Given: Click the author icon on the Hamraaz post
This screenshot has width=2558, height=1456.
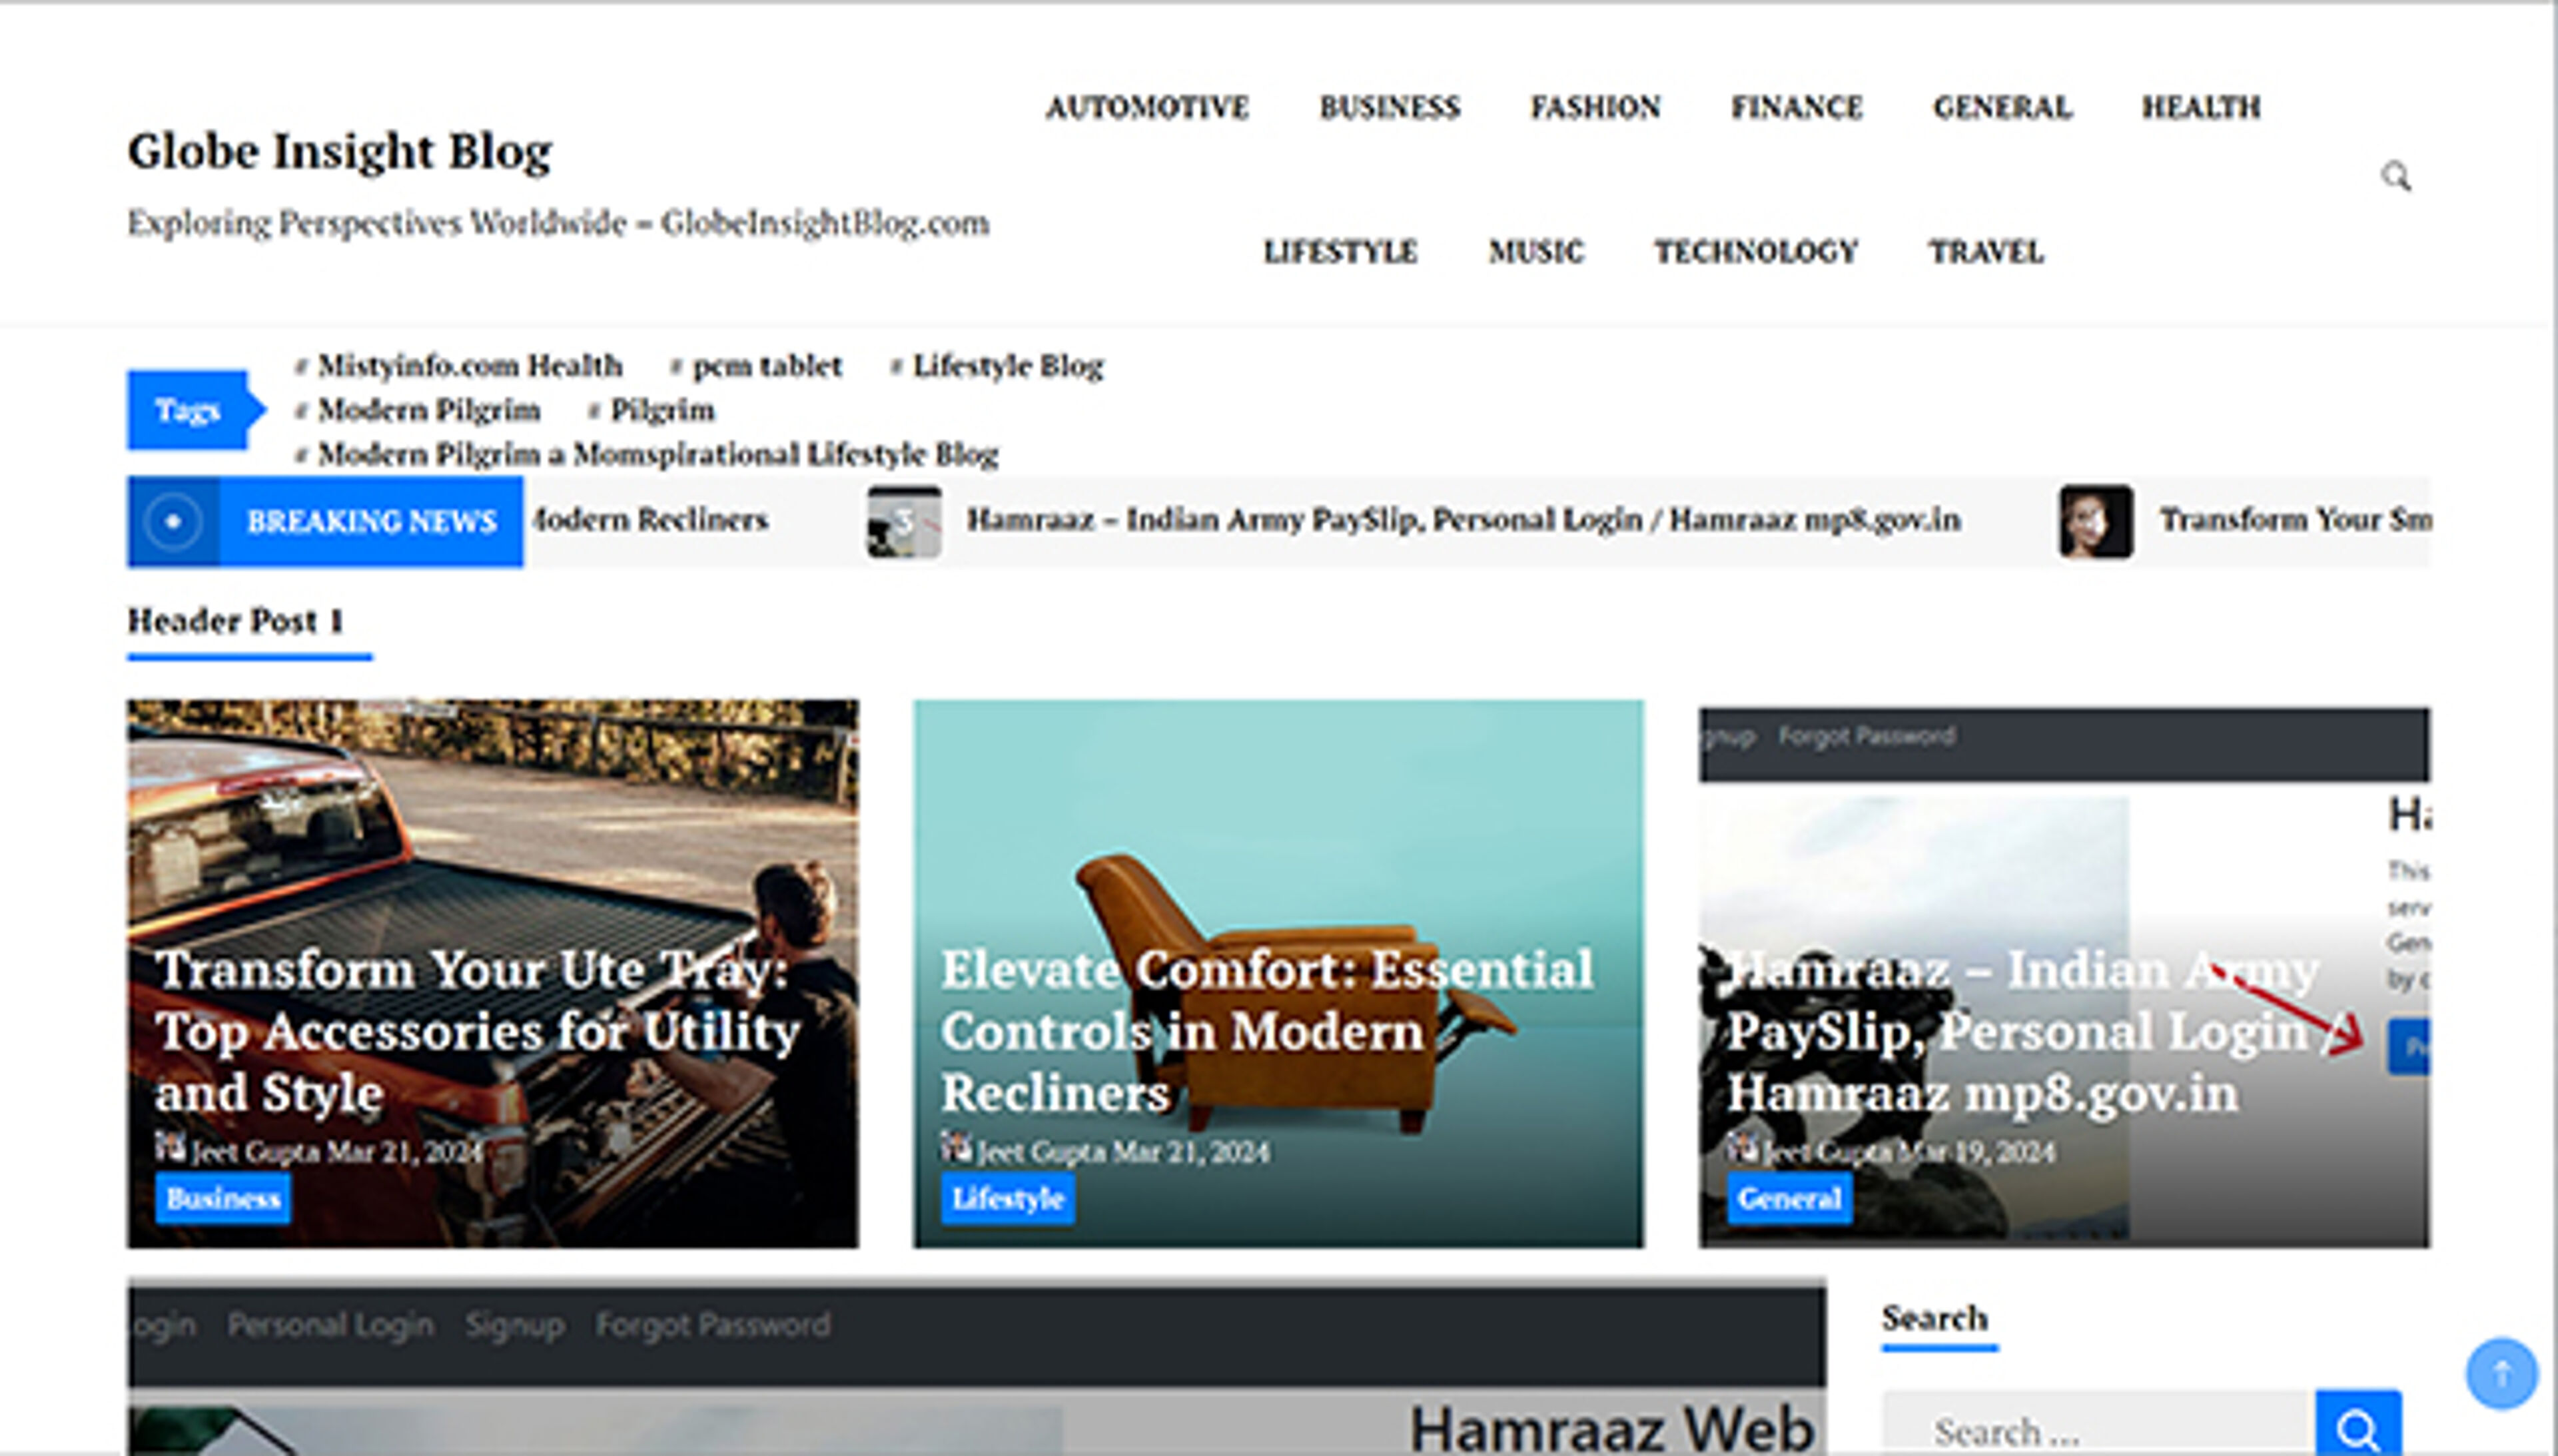Looking at the screenshot, I should (x=1742, y=1150).
